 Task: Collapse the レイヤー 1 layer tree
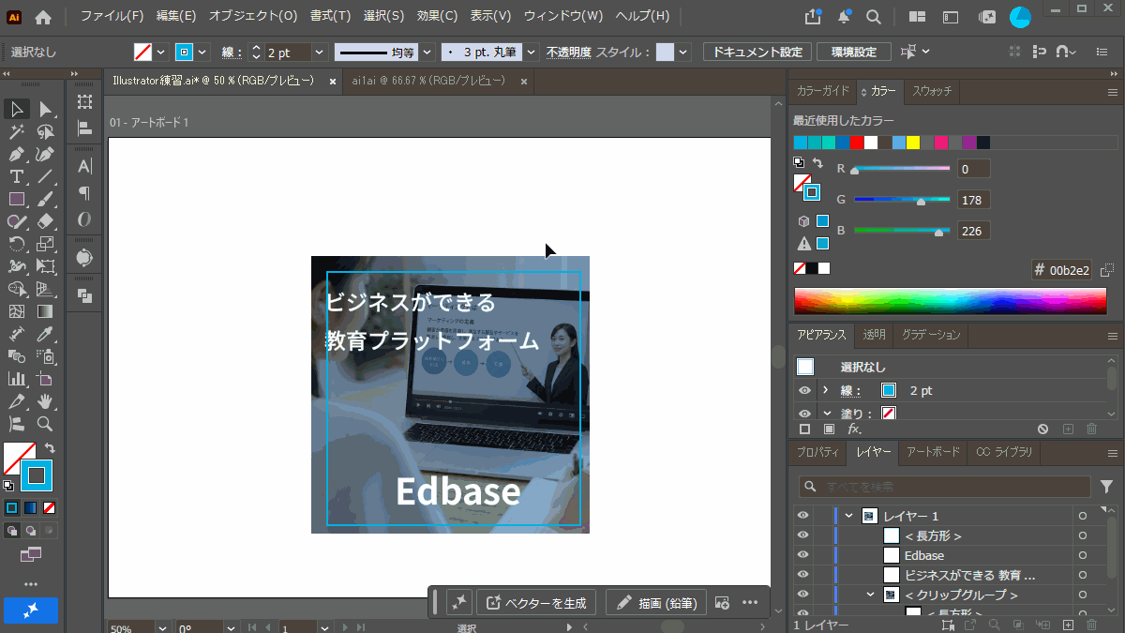click(848, 516)
